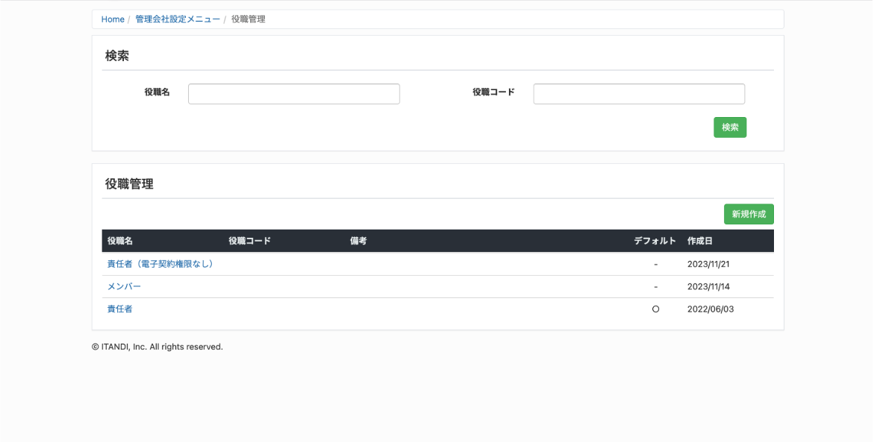Focus the 役職名 search field
This screenshot has height=442, width=874.
[294, 94]
